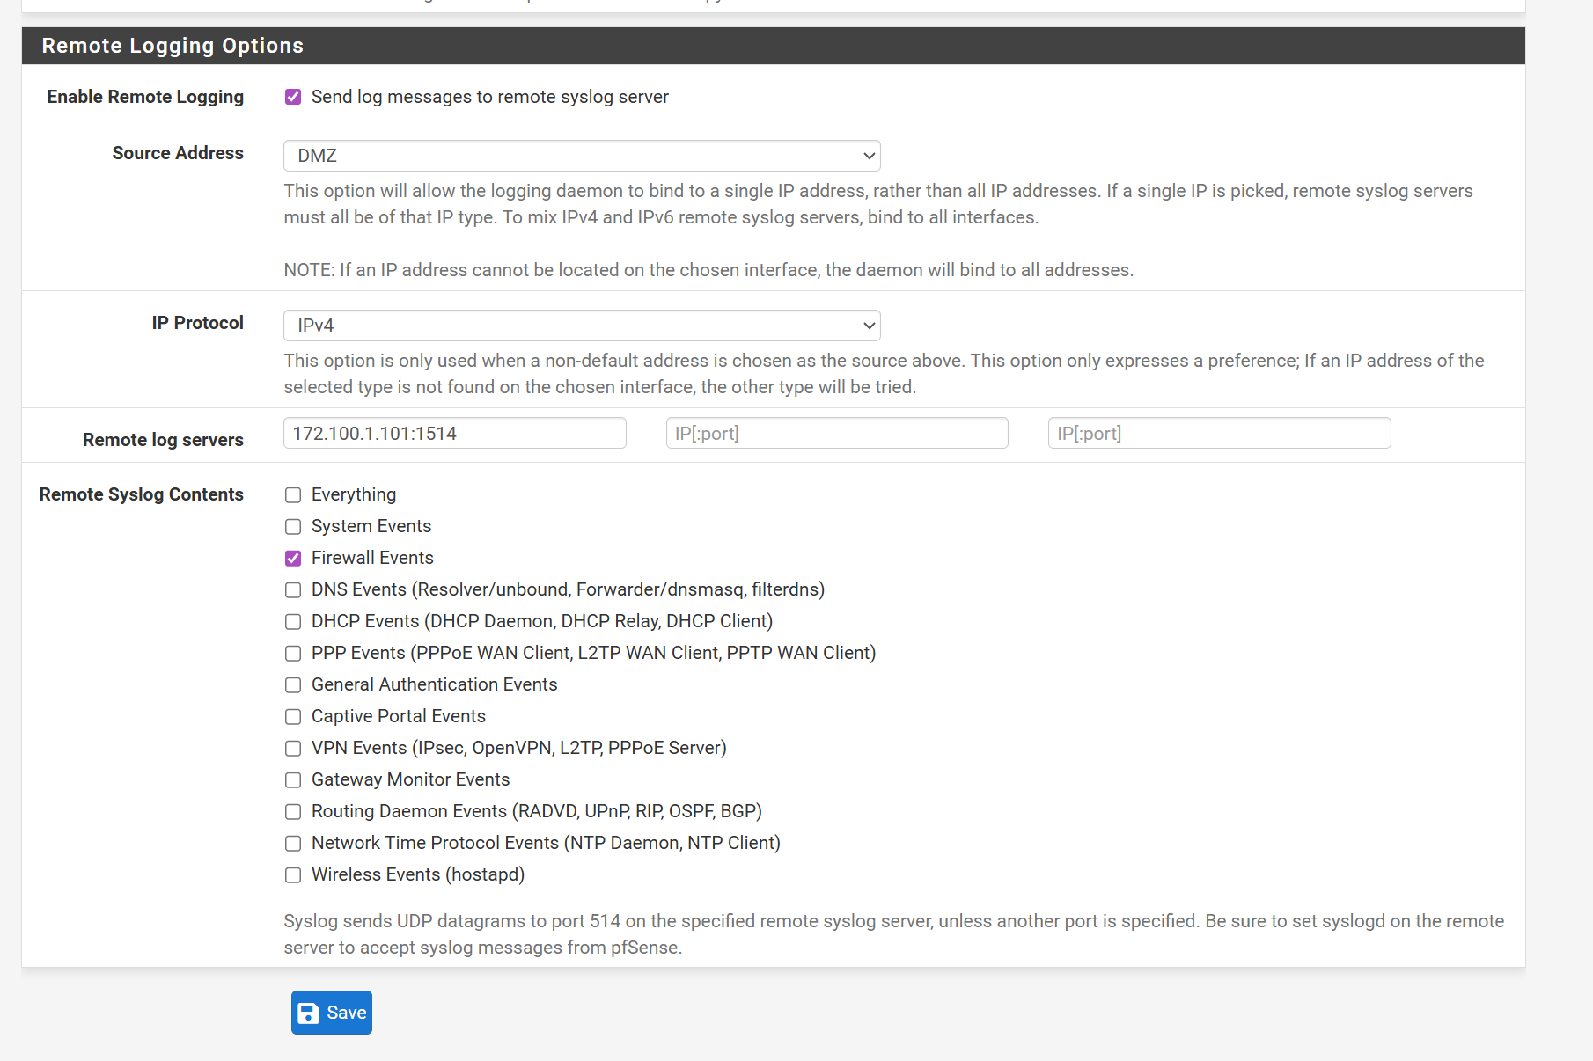Screen dimensions: 1593x1061
Task: Tick Routing Daemon Events checkbox
Action: coord(293,812)
